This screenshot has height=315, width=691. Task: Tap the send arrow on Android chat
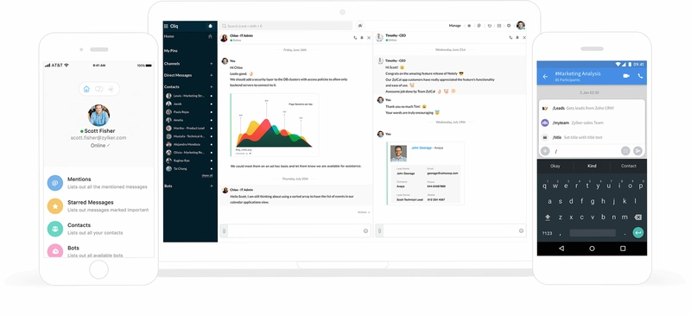(637, 151)
